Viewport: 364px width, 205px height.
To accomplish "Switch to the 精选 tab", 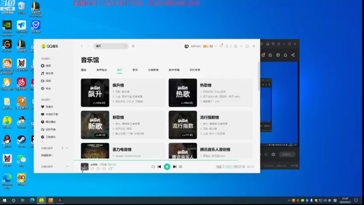I will [x=84, y=70].
